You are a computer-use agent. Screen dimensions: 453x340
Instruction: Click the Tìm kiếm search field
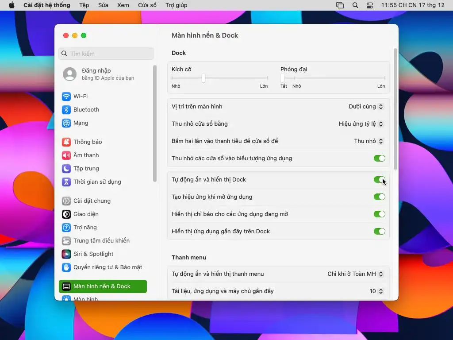point(106,54)
